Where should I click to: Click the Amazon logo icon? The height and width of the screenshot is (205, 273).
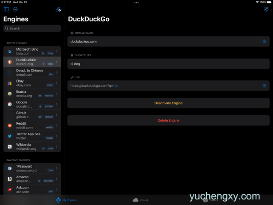(10, 179)
